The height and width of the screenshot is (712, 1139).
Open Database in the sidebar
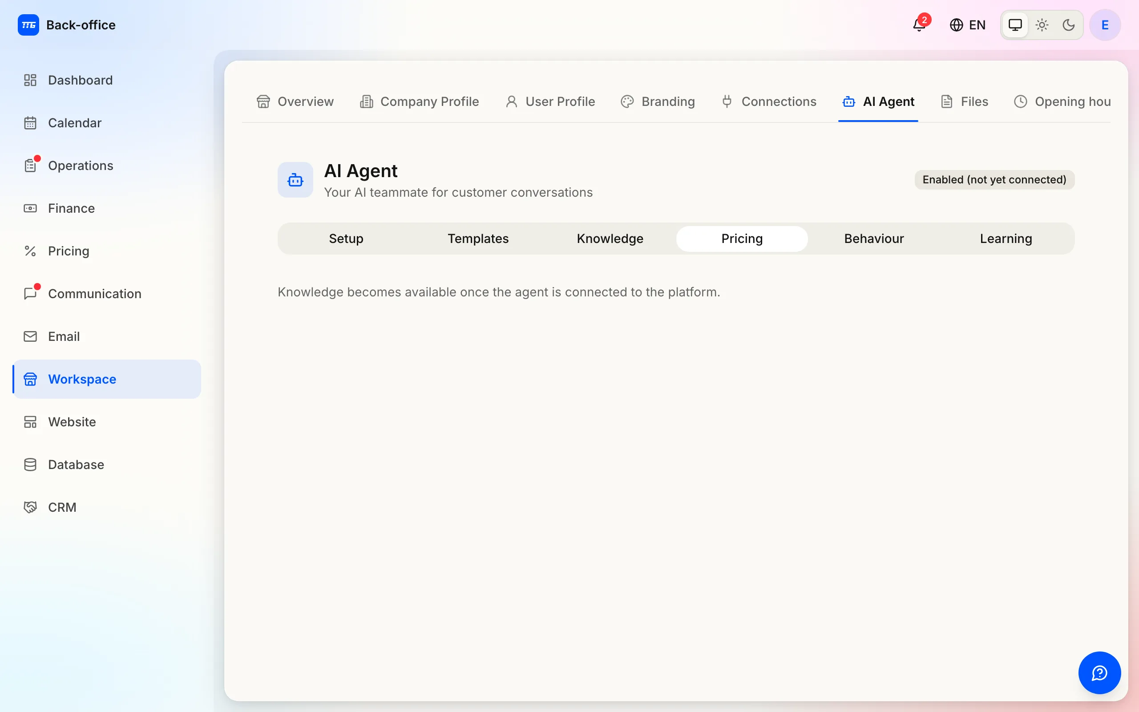tap(107, 465)
